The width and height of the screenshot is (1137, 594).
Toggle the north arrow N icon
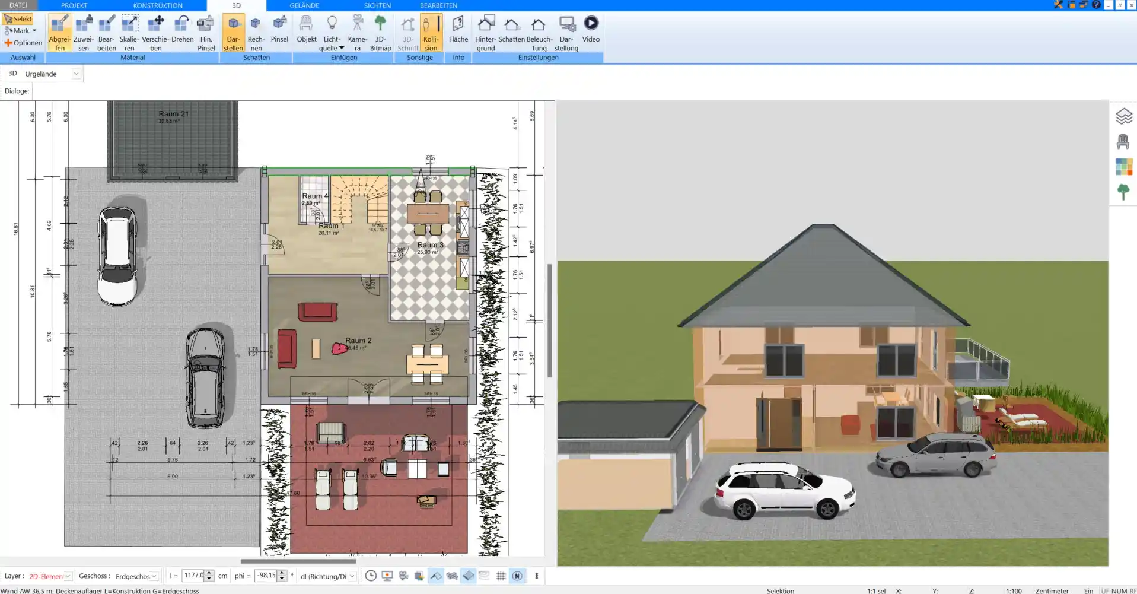coord(517,576)
